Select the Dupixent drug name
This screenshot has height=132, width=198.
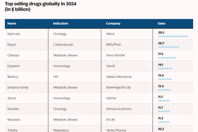(x=14, y=66)
